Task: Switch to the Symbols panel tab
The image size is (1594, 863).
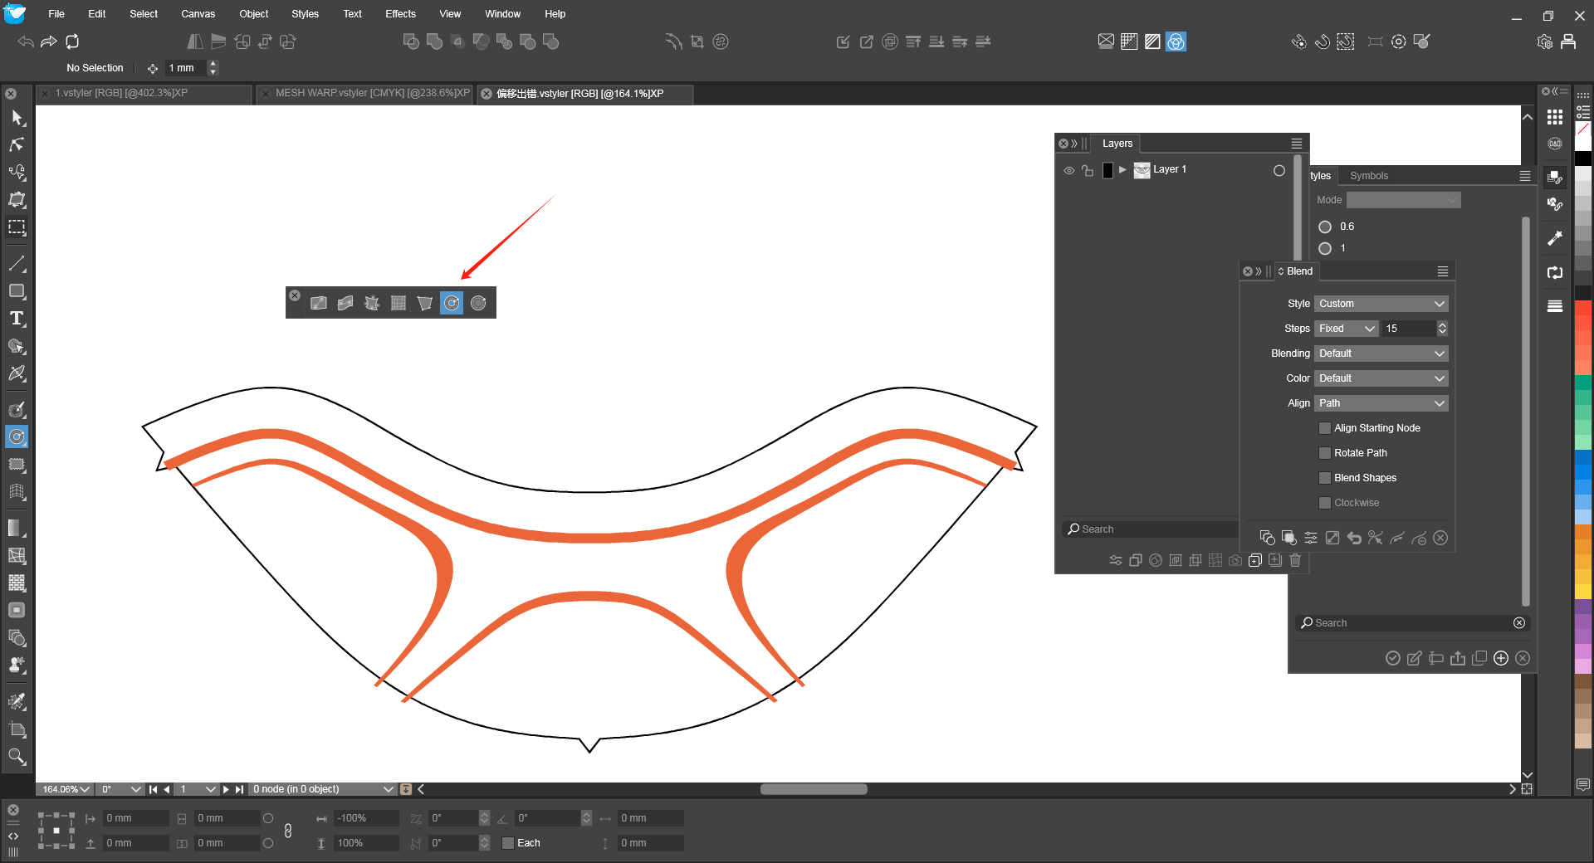Action: [x=1369, y=176]
